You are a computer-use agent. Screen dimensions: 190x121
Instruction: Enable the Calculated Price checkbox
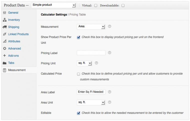[78, 74]
